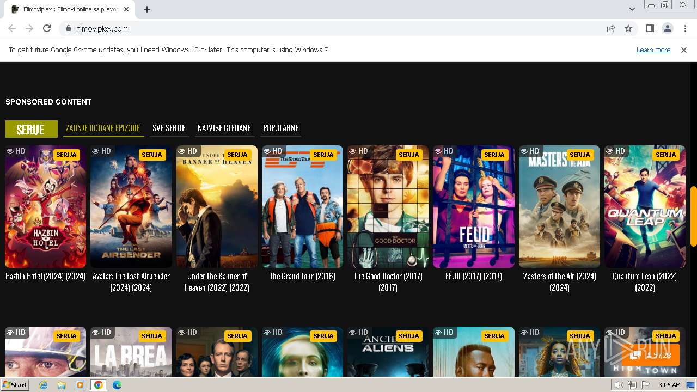Click FEUD (2017) title link
The height and width of the screenshot is (392, 697).
click(x=474, y=277)
